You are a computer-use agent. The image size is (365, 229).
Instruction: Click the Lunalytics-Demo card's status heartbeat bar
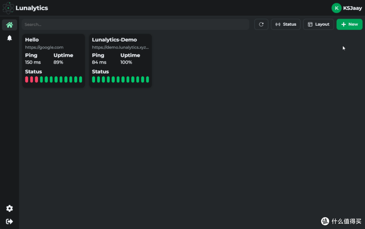pyautogui.click(x=120, y=80)
